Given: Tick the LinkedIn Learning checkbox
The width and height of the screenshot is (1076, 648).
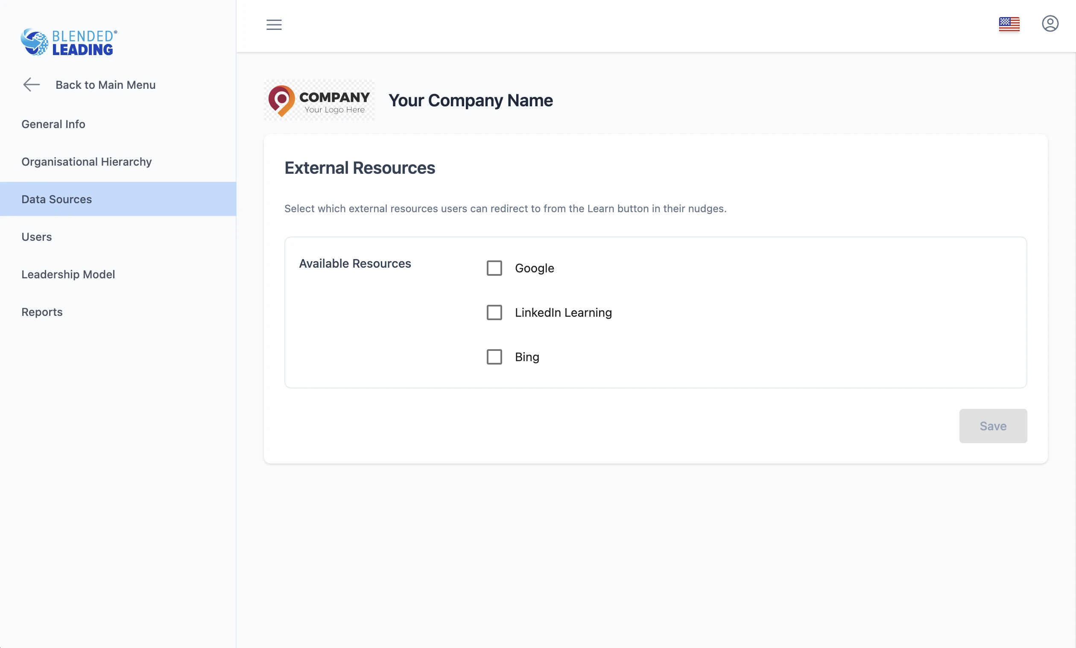Looking at the screenshot, I should 494,312.
